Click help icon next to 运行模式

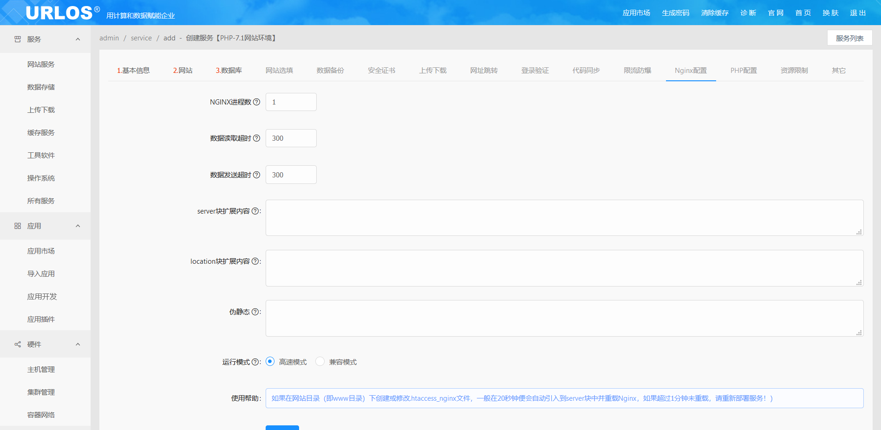(255, 362)
